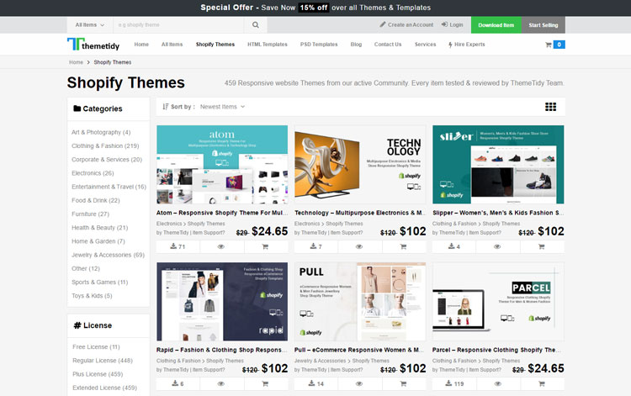
Task: Preview Slipper theme with eye icon
Action: (x=497, y=247)
